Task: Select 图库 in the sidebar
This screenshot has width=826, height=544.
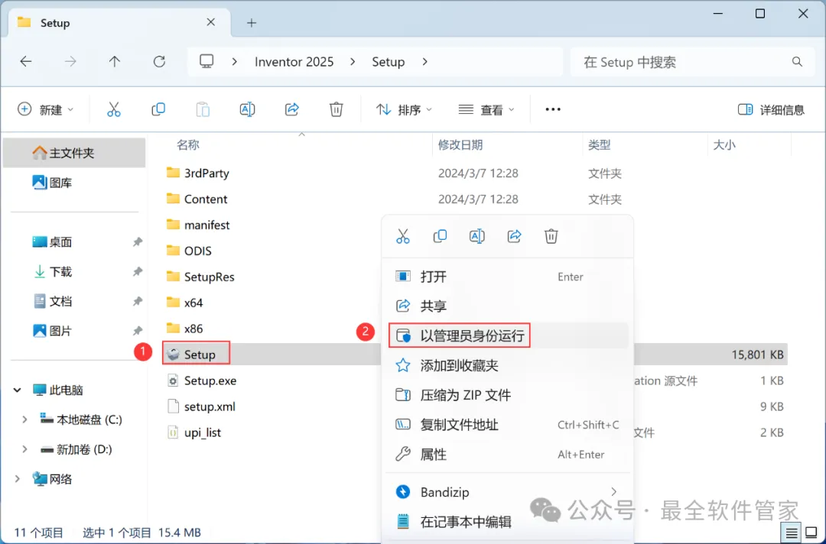Action: coord(74,183)
